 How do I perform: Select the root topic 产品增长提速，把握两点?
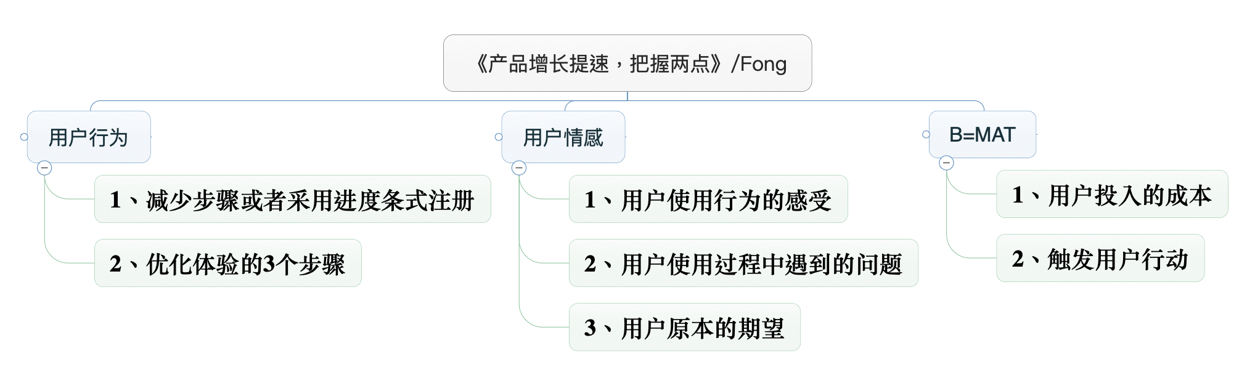point(627,63)
